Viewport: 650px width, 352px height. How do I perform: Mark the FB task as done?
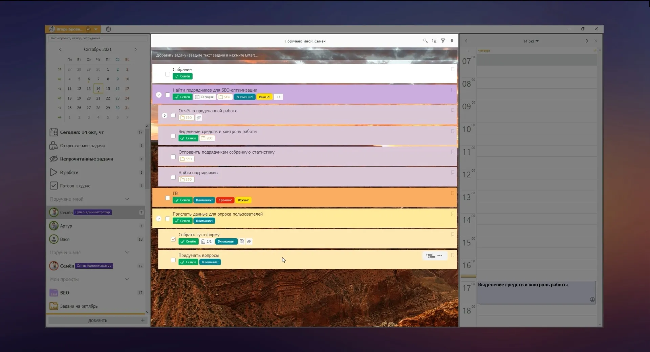(x=168, y=198)
